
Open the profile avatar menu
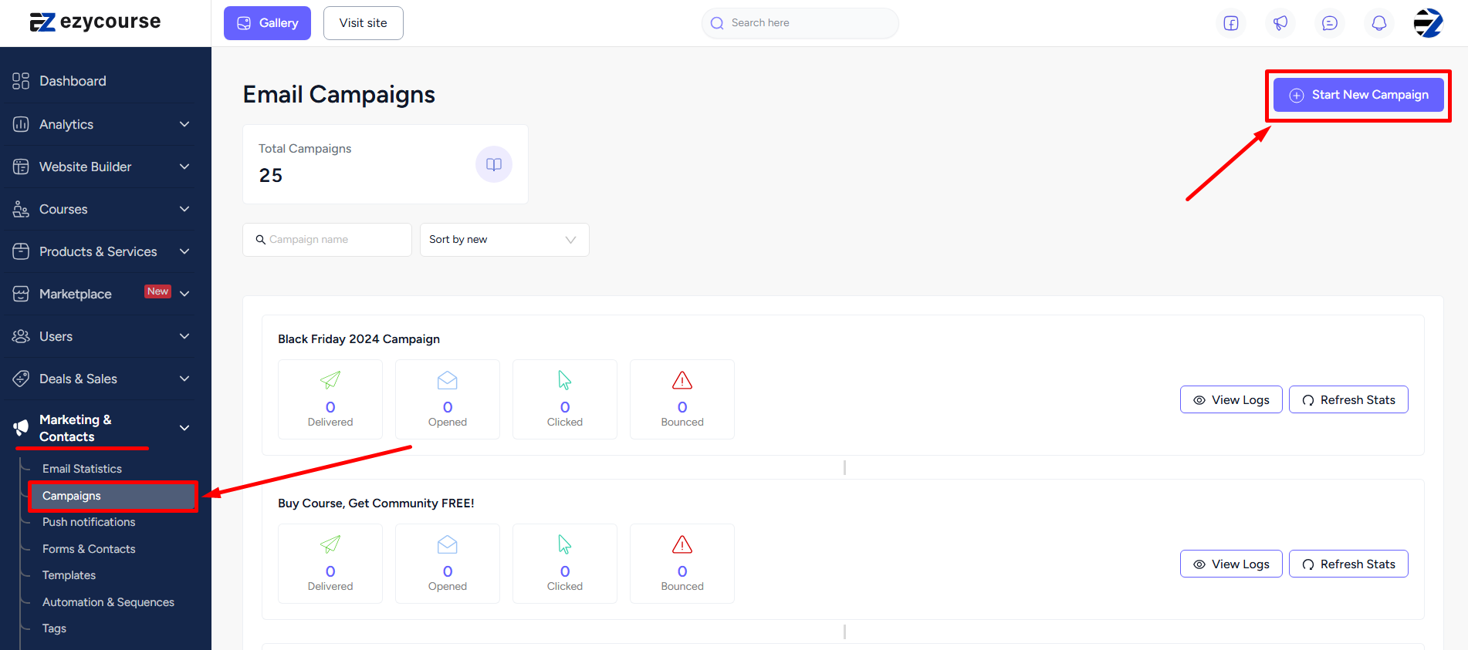pyautogui.click(x=1429, y=23)
